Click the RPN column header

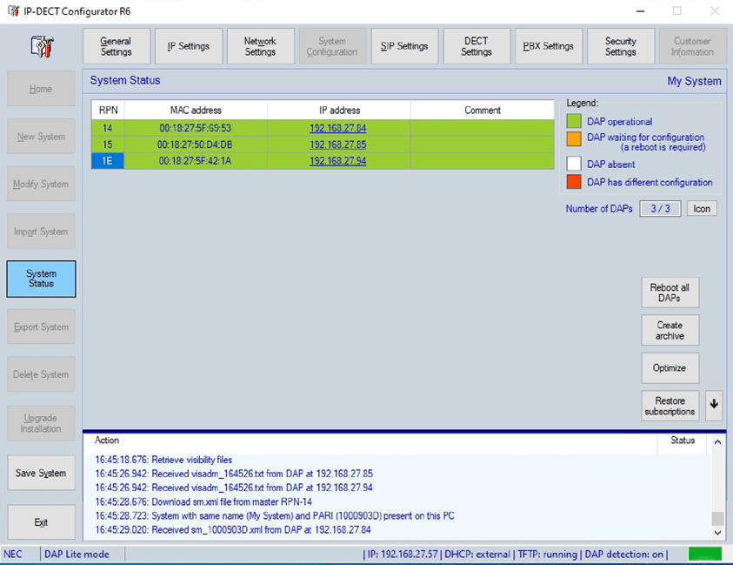(108, 110)
